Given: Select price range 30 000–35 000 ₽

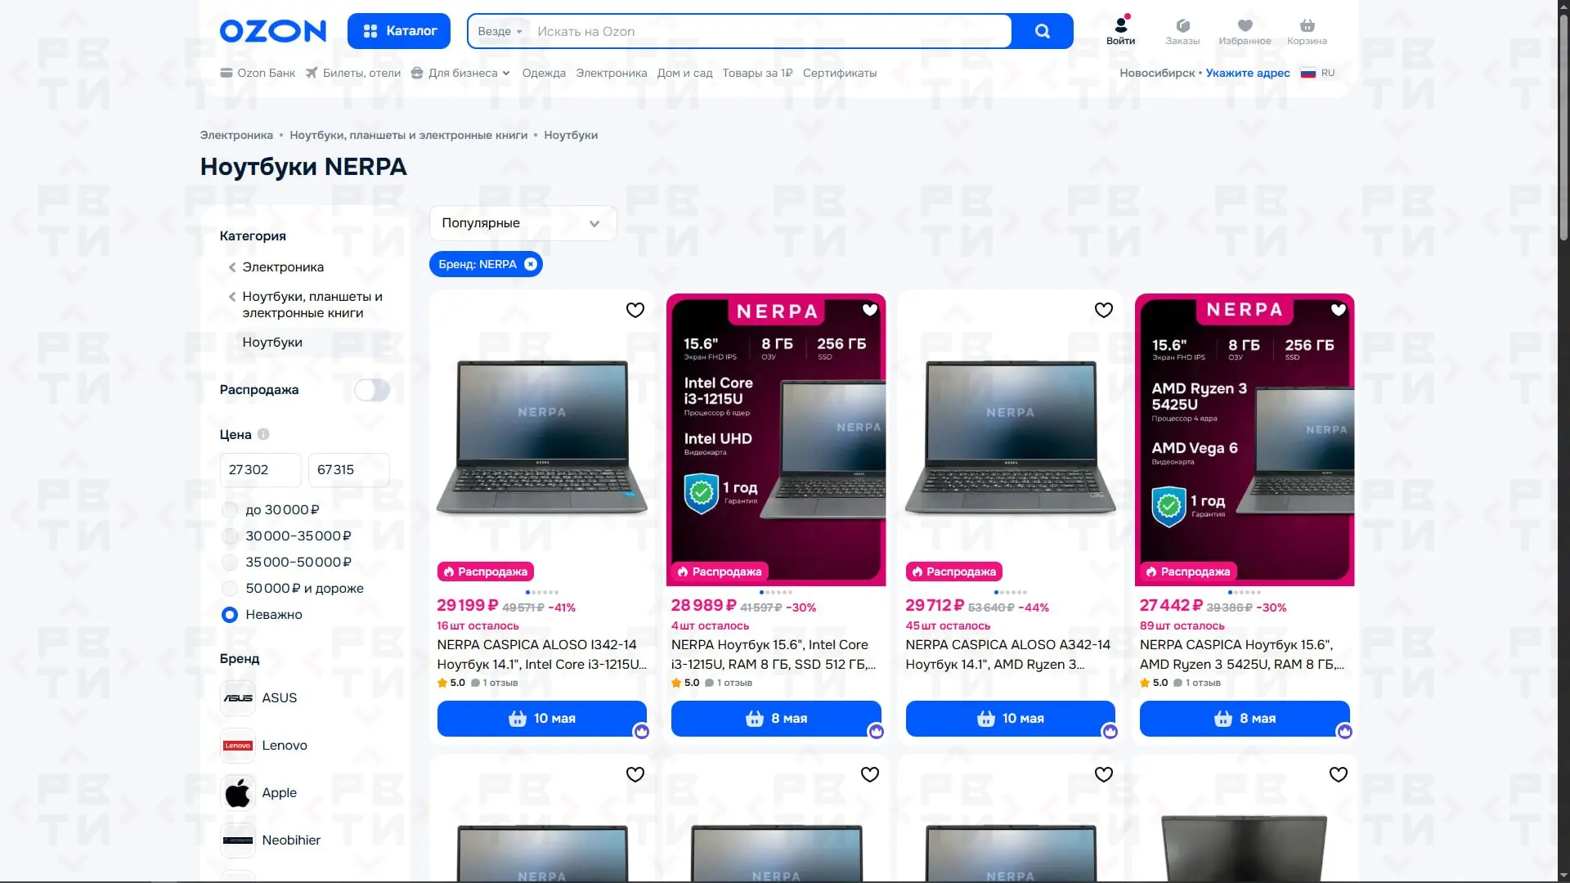Looking at the screenshot, I should coord(230,536).
